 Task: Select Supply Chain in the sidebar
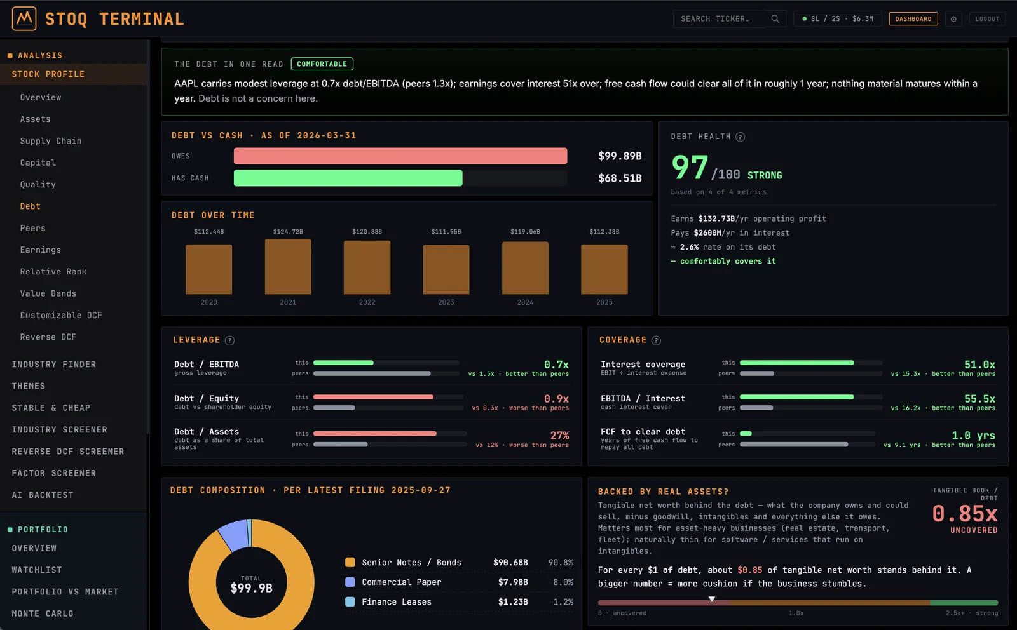click(x=51, y=141)
